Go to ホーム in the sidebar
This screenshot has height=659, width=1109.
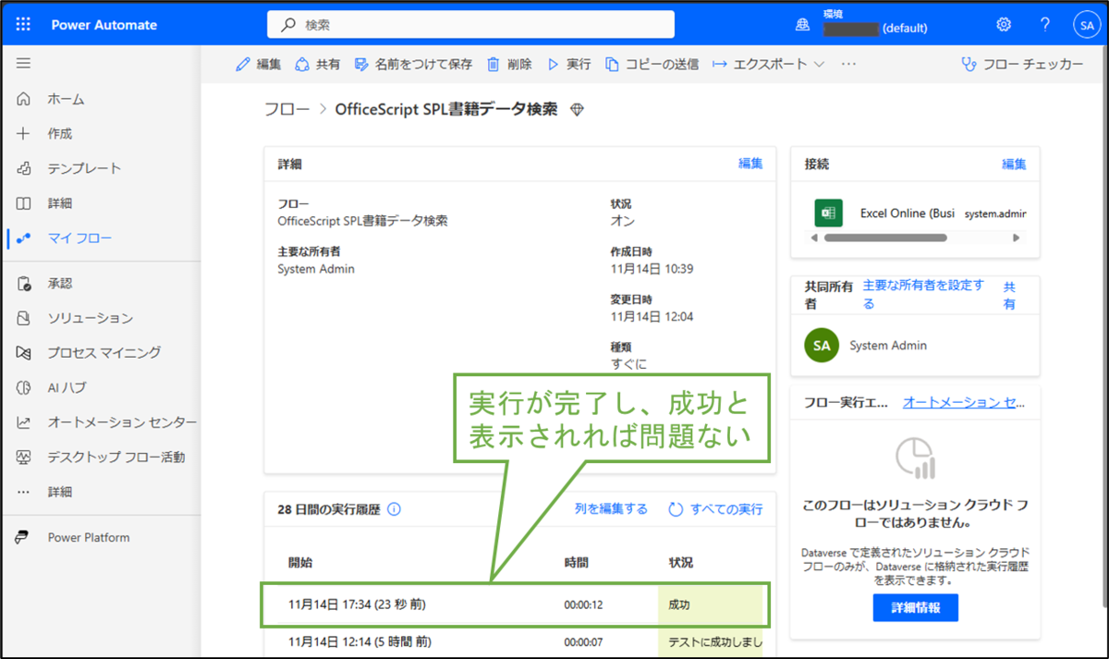point(67,99)
